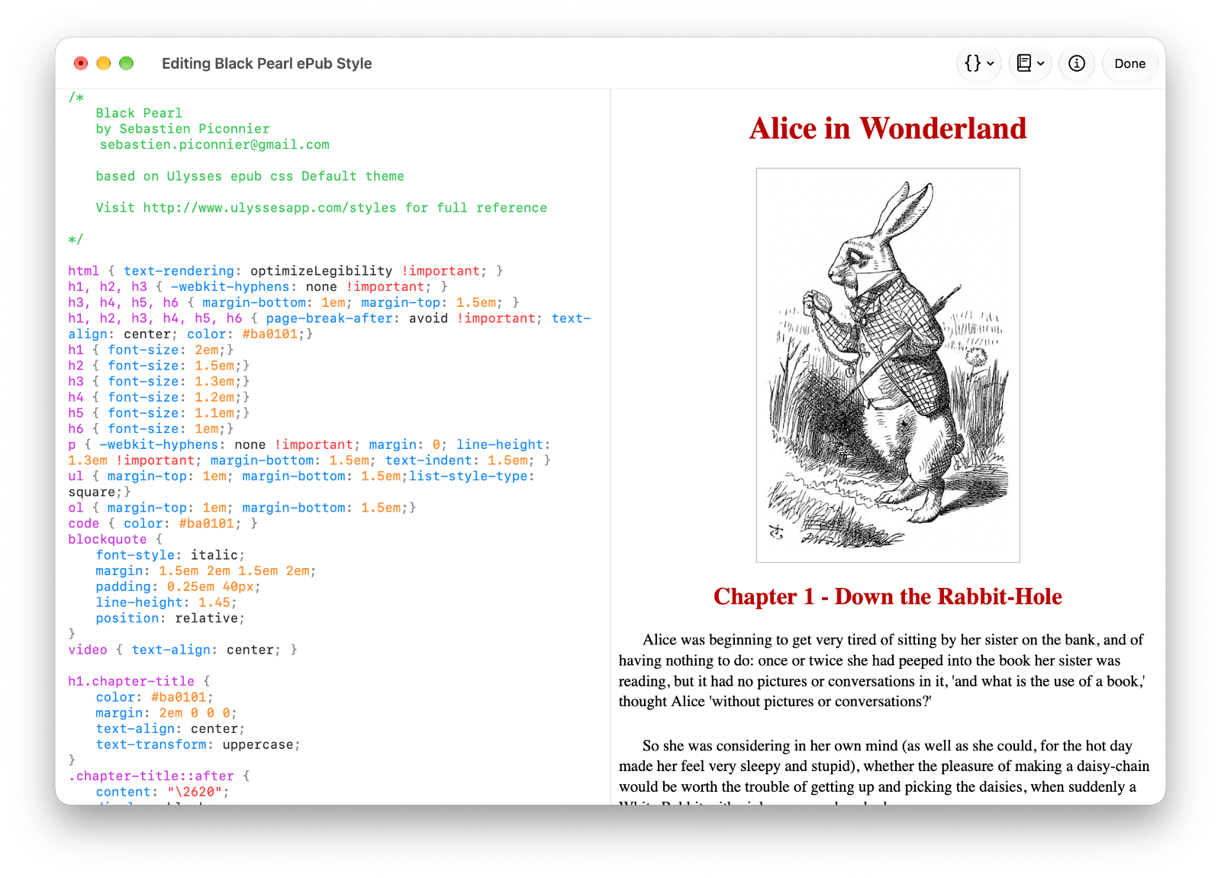Click the h1.chapter-title selector

[x=131, y=681]
